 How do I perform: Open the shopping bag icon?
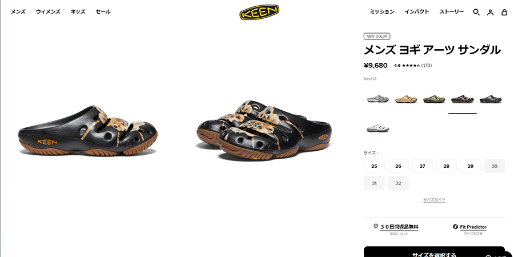point(504,12)
